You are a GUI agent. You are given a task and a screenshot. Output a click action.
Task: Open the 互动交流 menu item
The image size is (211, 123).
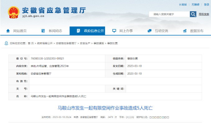point(162,31)
